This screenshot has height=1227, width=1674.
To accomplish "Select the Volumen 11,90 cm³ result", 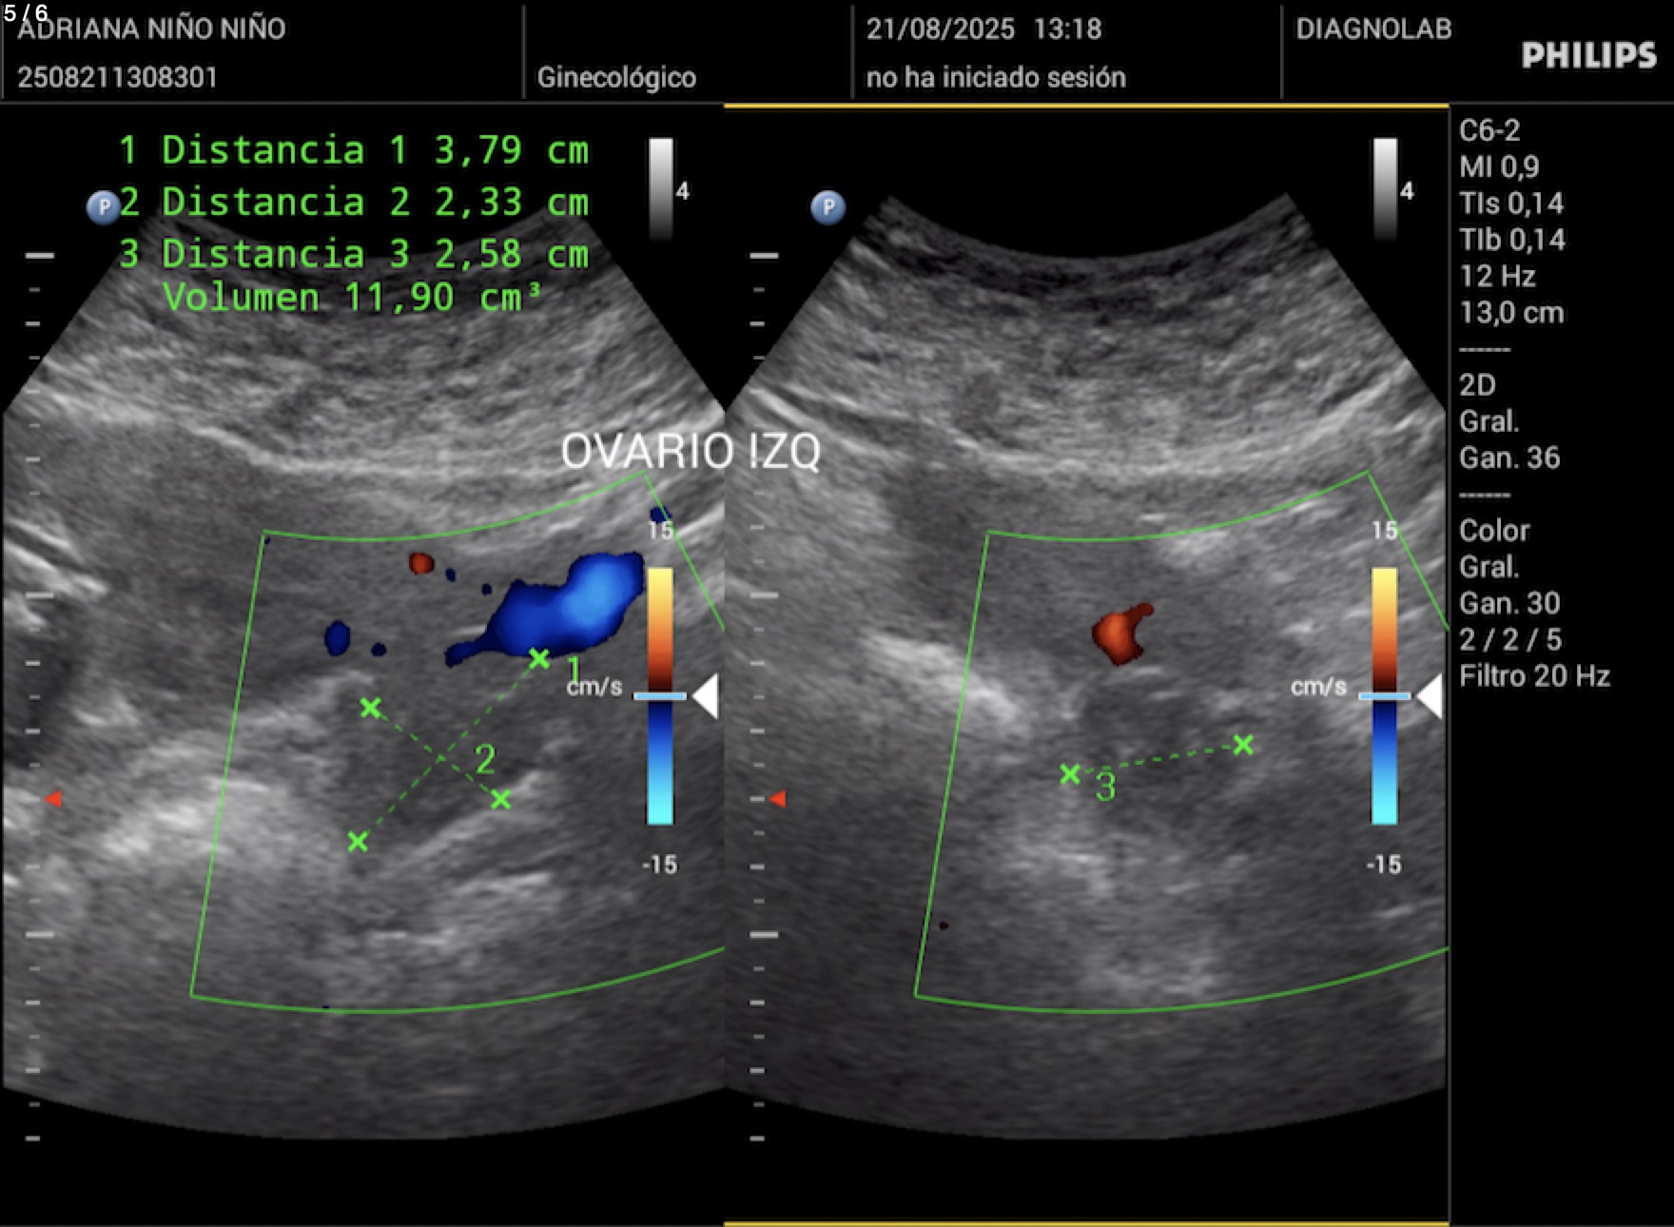I will coord(351,298).
